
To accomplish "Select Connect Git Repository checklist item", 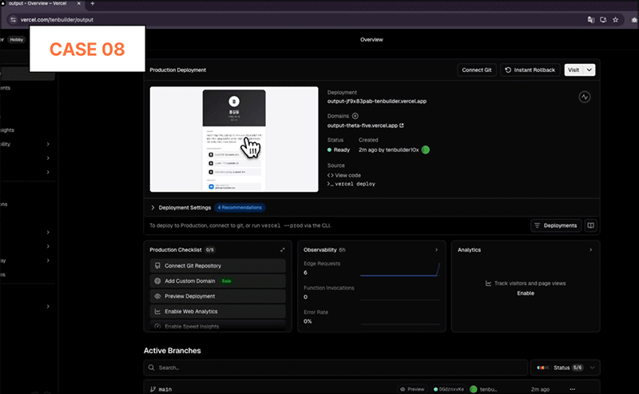I will point(217,265).
